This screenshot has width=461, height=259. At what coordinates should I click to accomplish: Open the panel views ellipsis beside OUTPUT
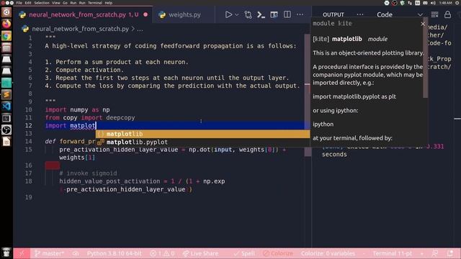pyautogui.click(x=360, y=14)
